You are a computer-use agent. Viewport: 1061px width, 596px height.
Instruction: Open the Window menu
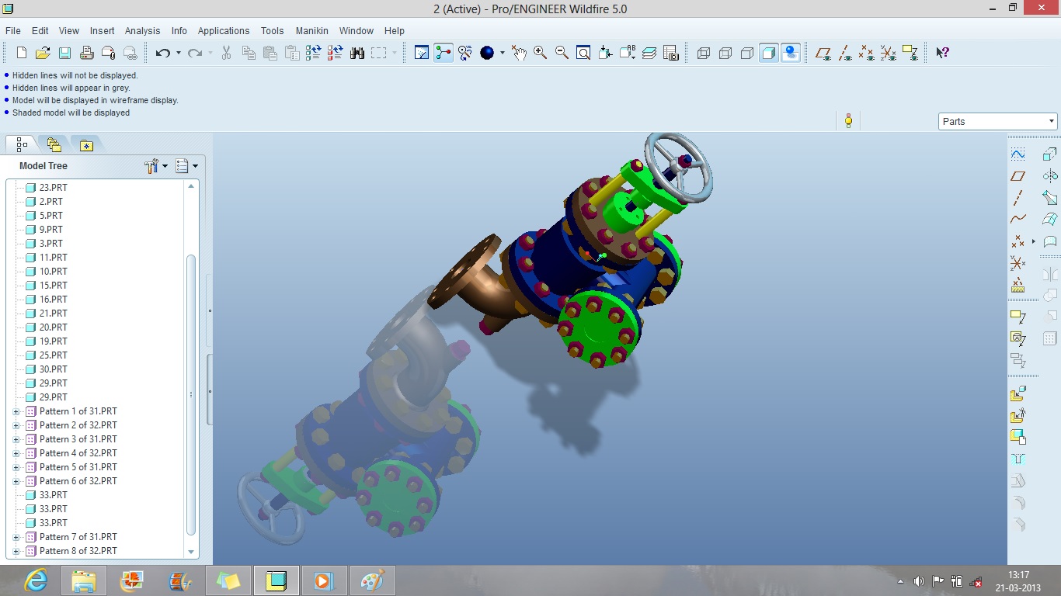357,31
